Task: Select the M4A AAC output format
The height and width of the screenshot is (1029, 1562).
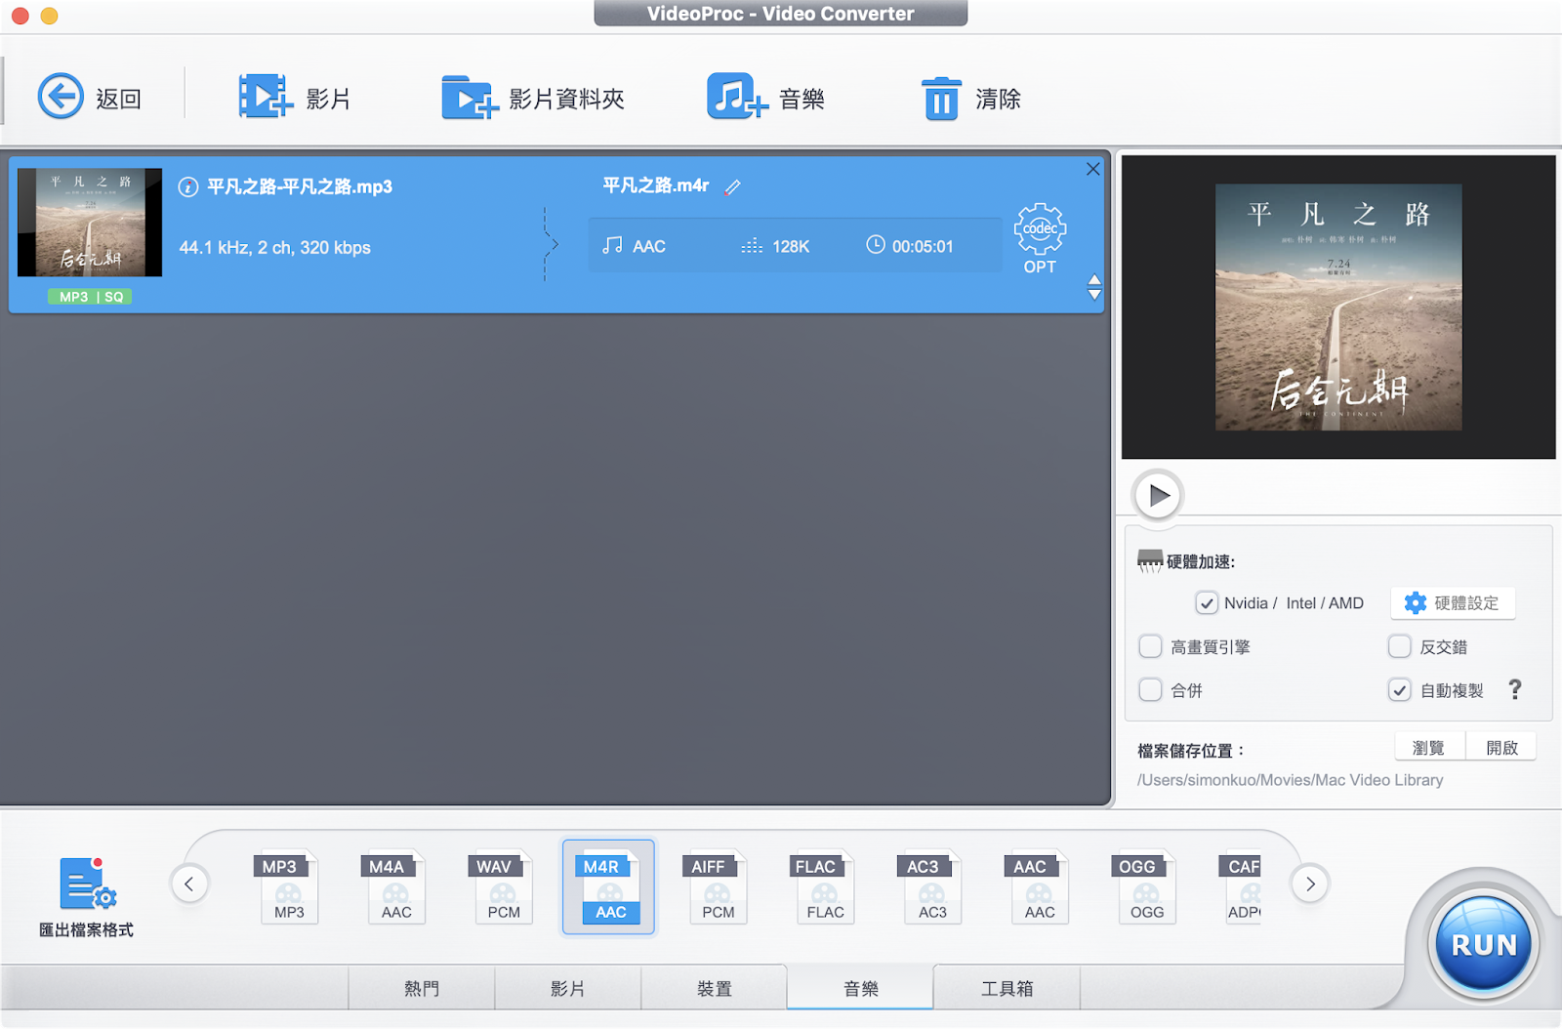Action: 395,887
